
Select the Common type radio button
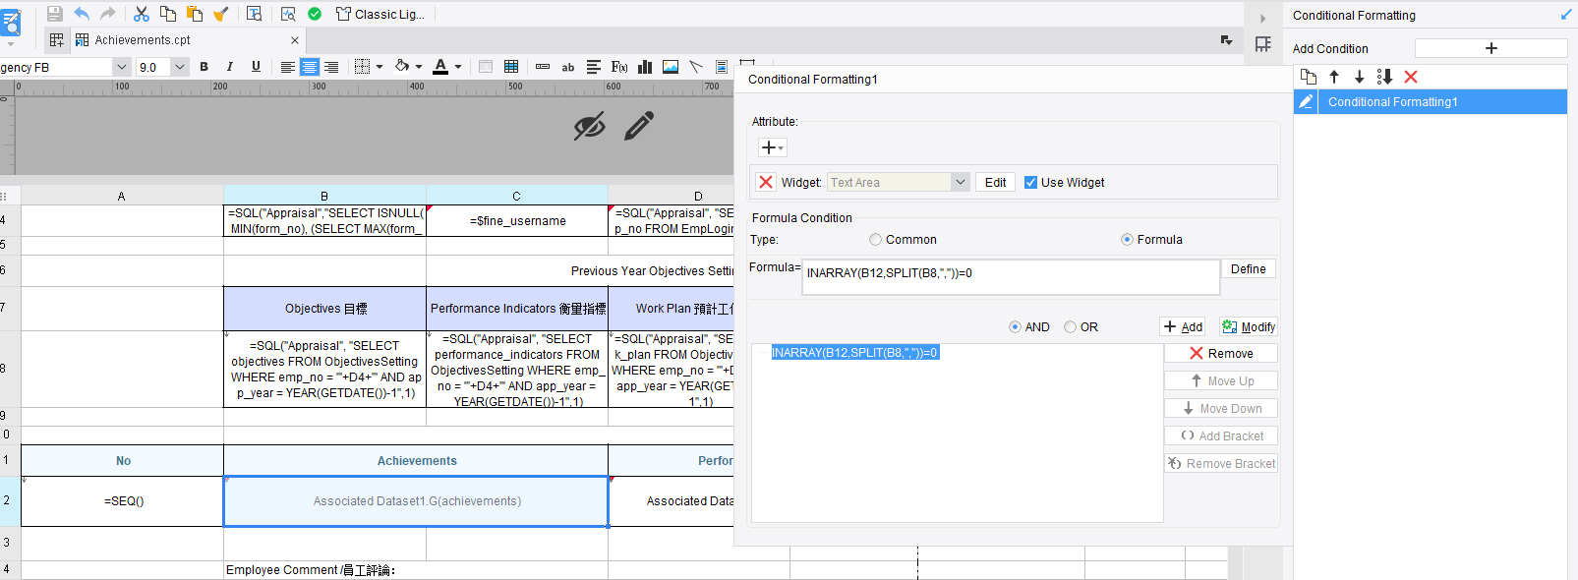[875, 239]
